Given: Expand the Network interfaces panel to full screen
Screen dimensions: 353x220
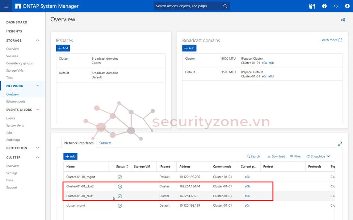Looking at the screenshot, I should click(x=340, y=144).
